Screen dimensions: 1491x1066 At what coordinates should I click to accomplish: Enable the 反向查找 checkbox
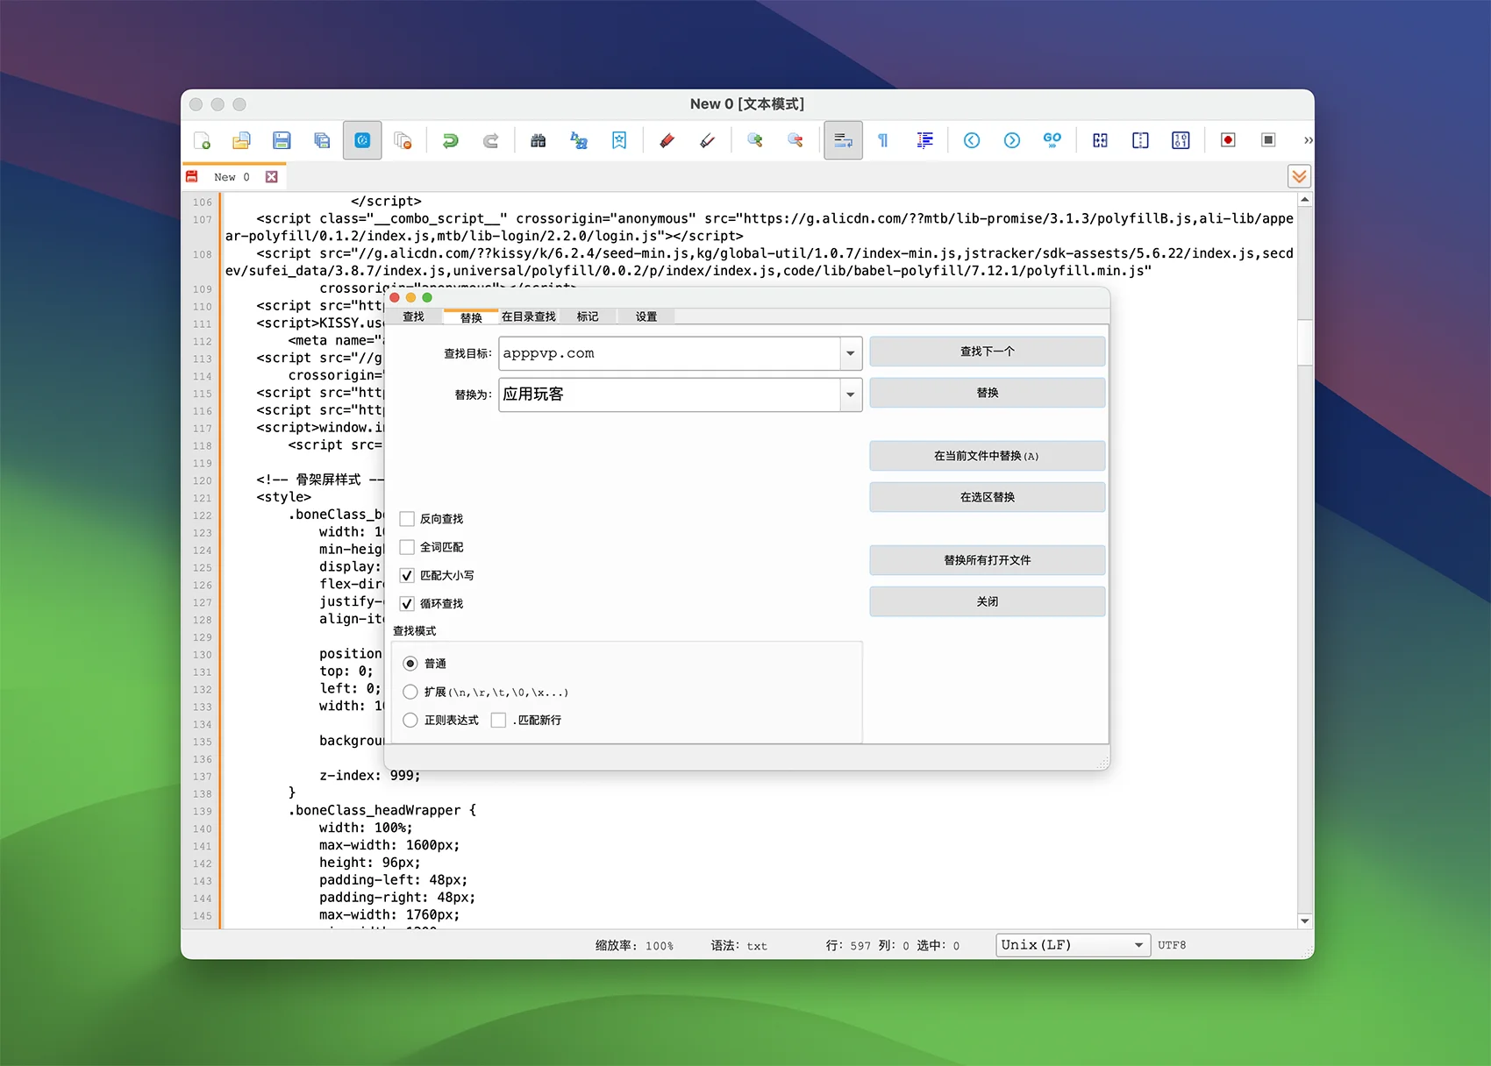coord(407,519)
